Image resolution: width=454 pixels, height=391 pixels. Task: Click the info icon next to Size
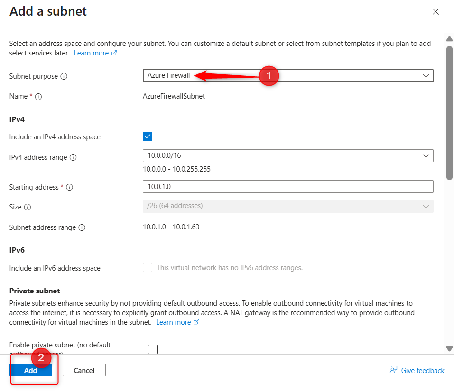[27, 207]
